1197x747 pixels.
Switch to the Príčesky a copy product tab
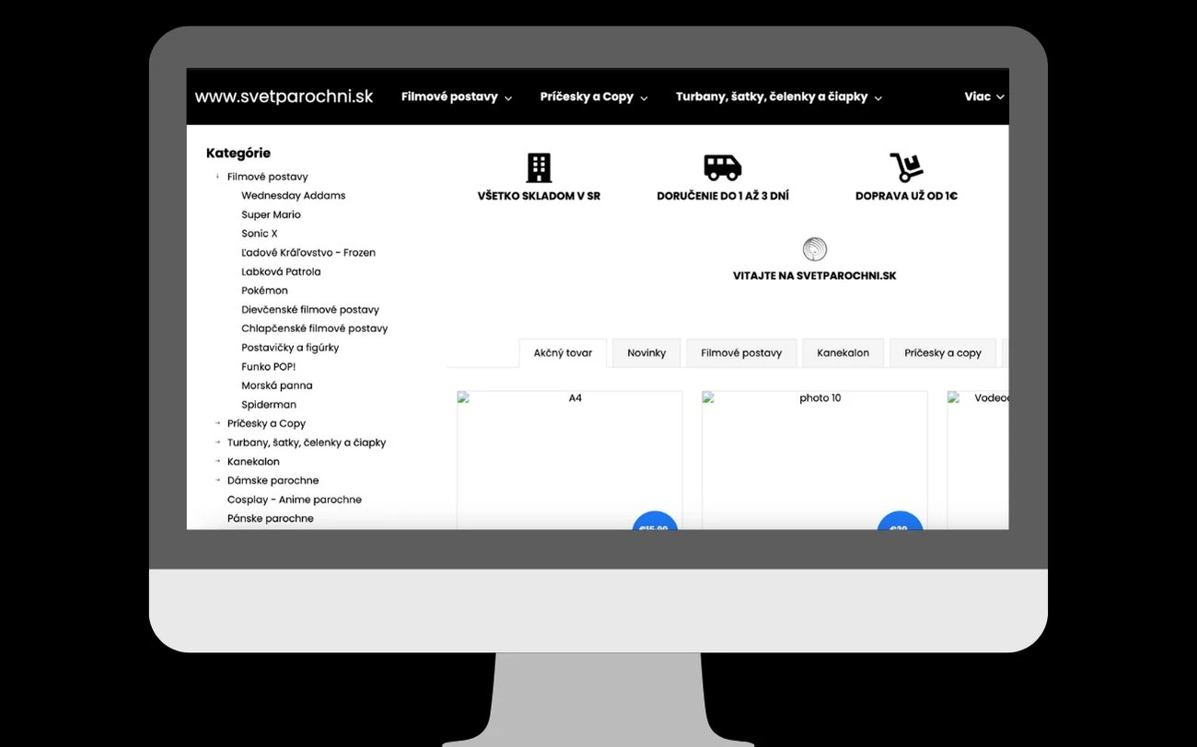(943, 352)
